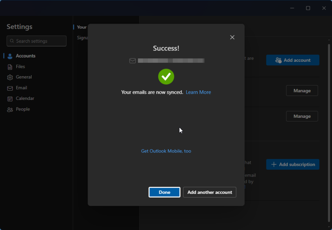
Task: Minimize the Outlook window
Action: [292, 8]
